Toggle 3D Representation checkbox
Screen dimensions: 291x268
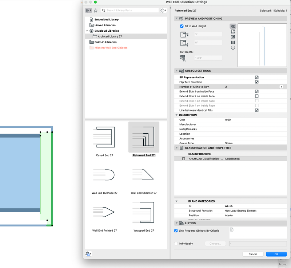tap(257, 77)
